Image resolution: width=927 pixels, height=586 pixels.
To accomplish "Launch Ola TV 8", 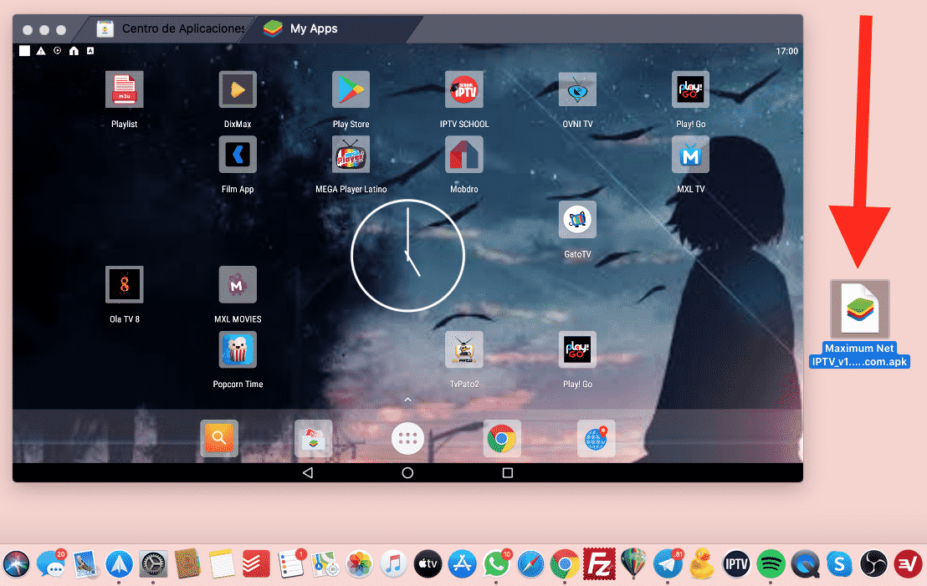I will (x=124, y=284).
